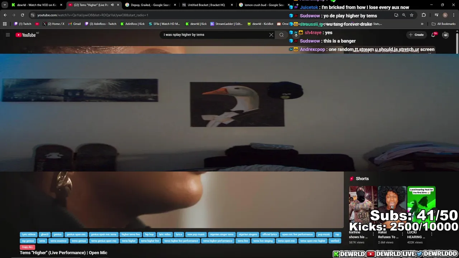
Task: Open options menu for LUCKI HEARING short
Action: tap(431, 234)
